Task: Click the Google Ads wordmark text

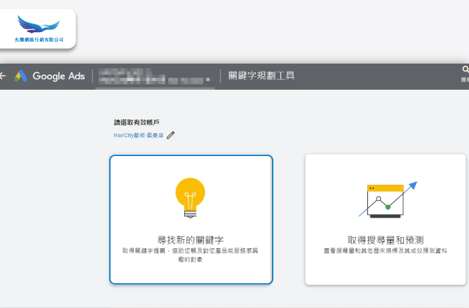Action: (58, 76)
